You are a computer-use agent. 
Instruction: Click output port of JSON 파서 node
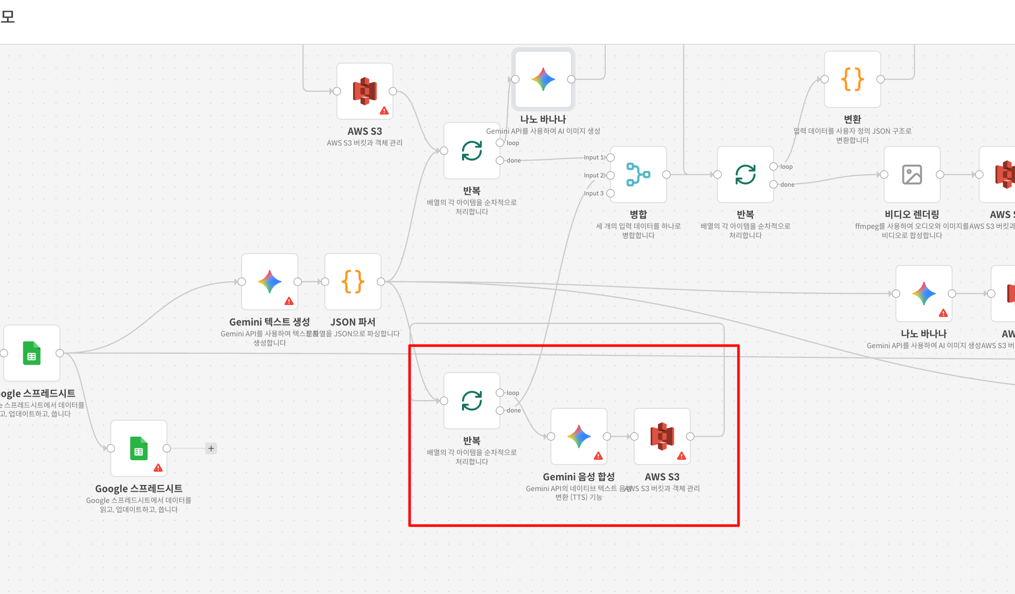pos(381,281)
